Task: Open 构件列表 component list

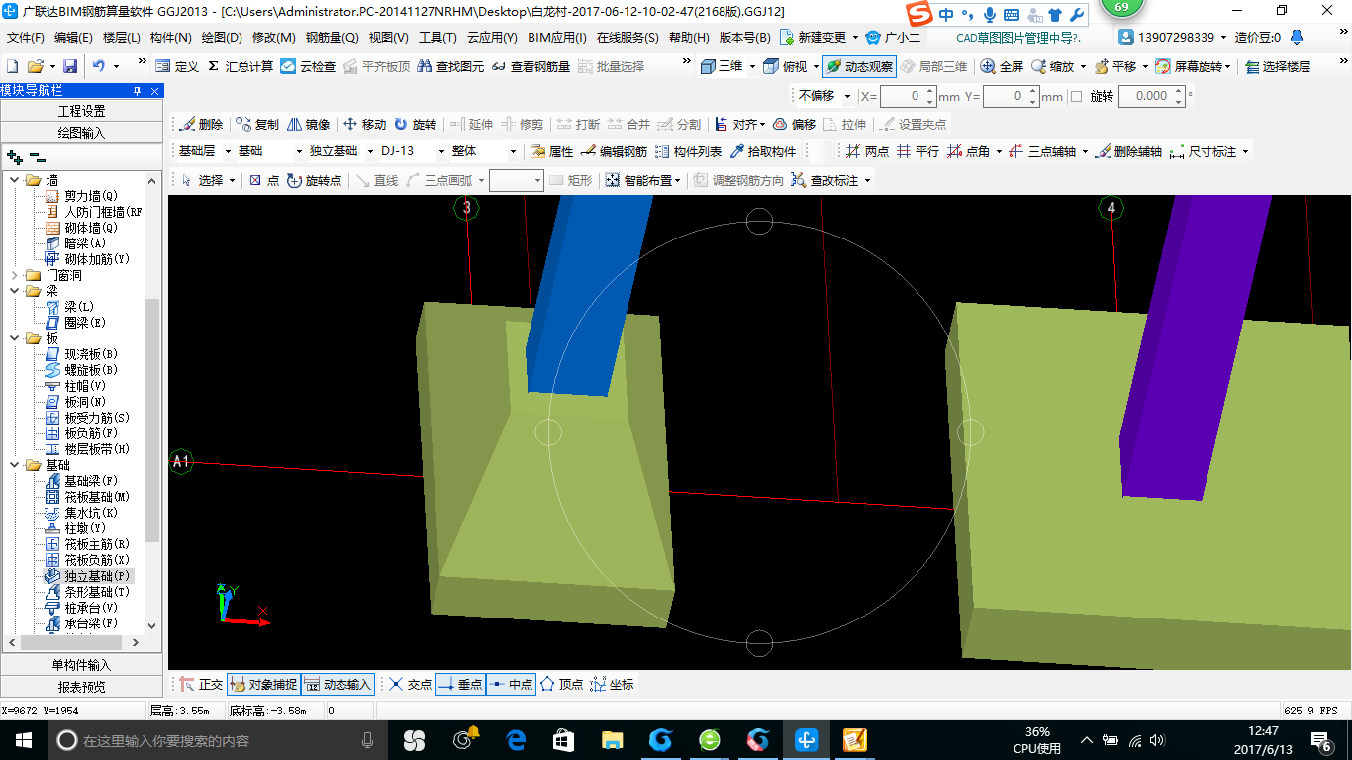Action: tap(688, 151)
